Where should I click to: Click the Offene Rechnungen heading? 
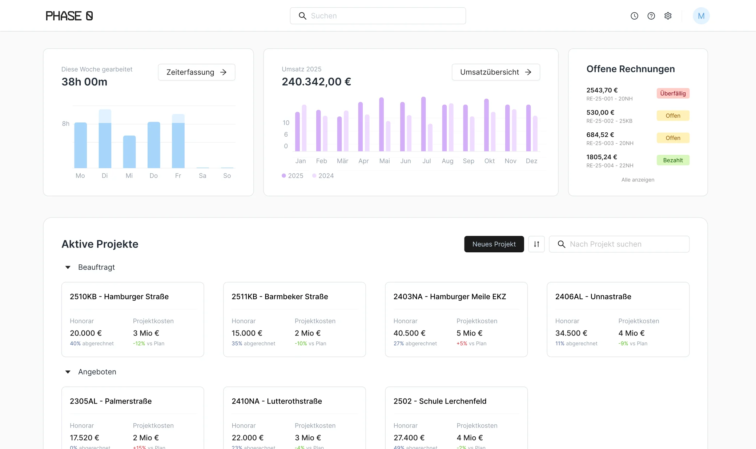point(631,69)
